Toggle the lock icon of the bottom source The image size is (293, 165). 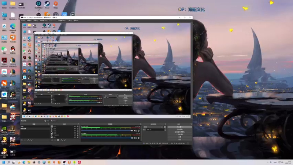[x=78, y=137]
